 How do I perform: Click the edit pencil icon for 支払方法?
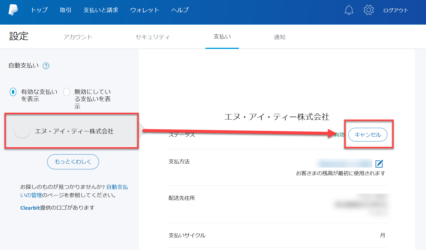coord(379,164)
